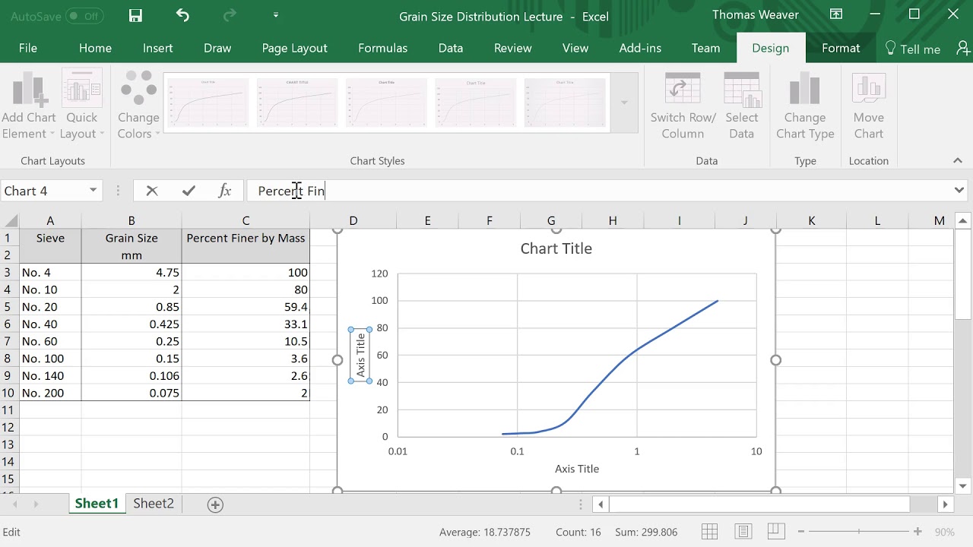Switch to the Home tab

pyautogui.click(x=95, y=48)
